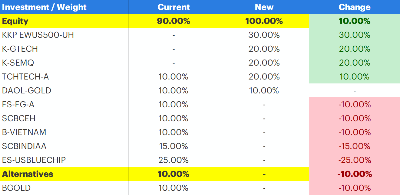Click the K-GTECH fund name cell
This screenshot has height=195, width=400.
[20, 49]
